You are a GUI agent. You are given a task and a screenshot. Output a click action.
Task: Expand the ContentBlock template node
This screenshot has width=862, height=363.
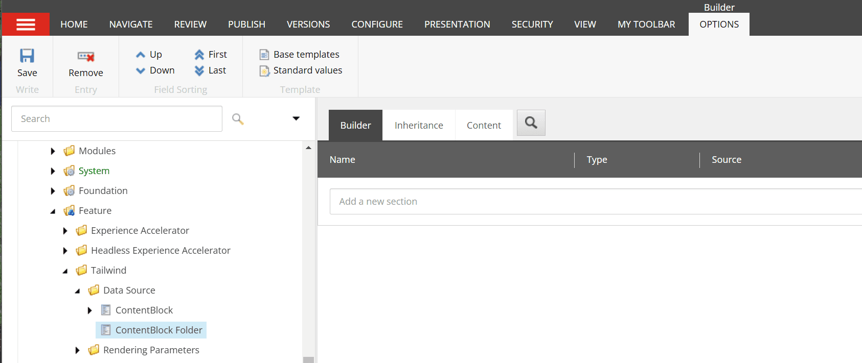(x=89, y=310)
